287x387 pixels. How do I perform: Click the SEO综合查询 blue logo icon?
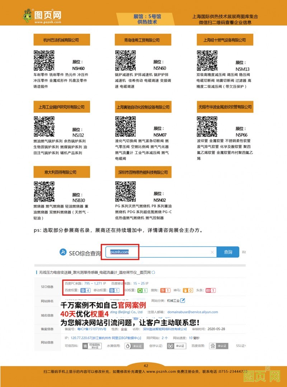tap(63, 252)
